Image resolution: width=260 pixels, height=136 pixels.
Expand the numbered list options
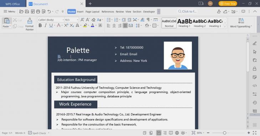(x=119, y=20)
